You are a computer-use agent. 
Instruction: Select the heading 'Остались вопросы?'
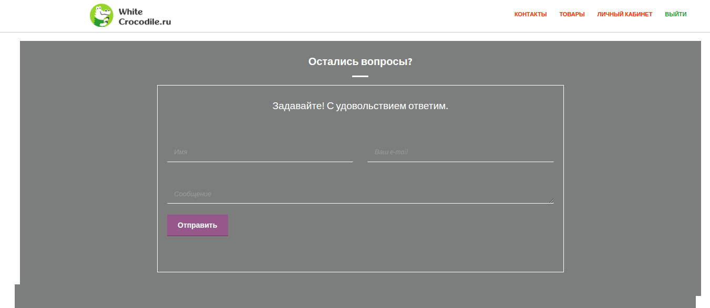(361, 61)
